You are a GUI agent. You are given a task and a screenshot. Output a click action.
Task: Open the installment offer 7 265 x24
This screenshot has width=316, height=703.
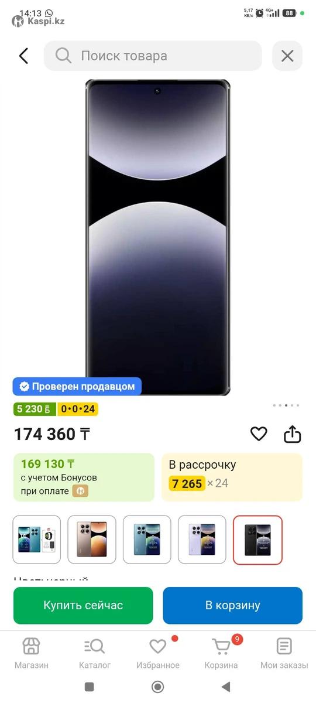(x=232, y=477)
